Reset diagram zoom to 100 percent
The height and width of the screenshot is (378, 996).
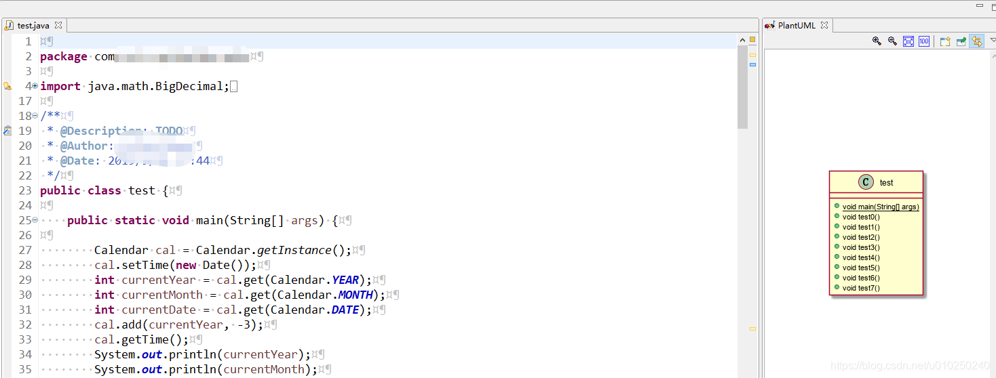(x=924, y=41)
